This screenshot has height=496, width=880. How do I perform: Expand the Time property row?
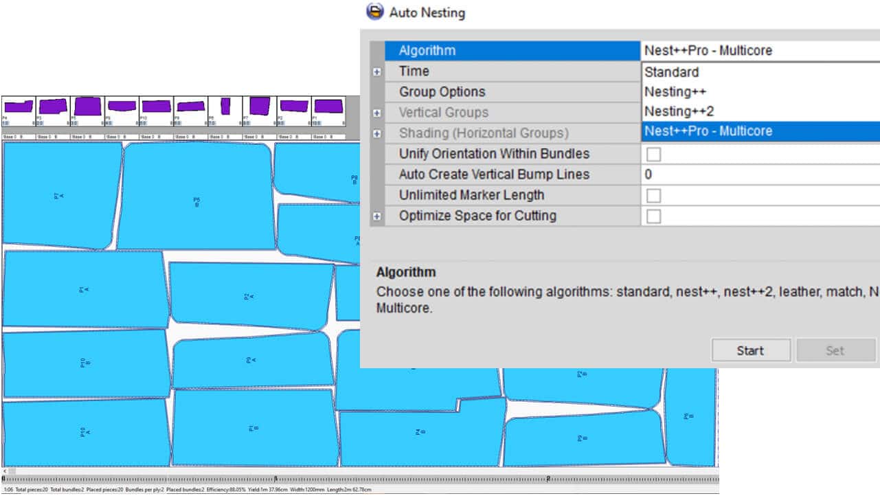[376, 71]
